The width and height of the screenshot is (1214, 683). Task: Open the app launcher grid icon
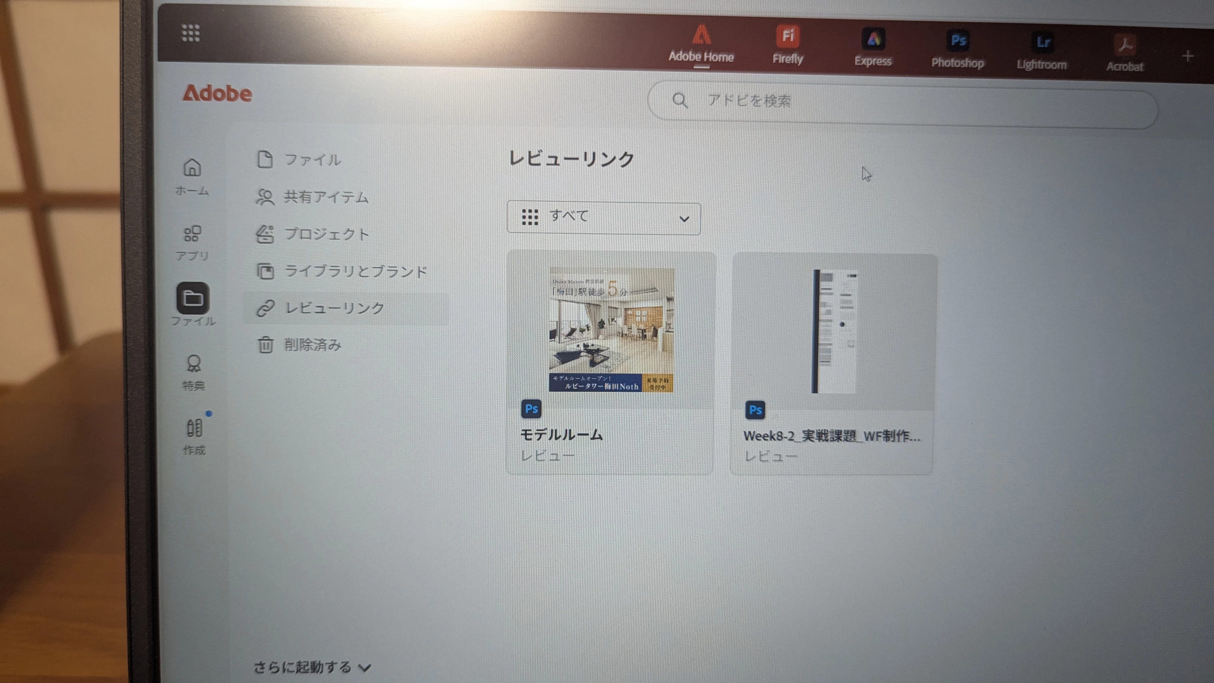click(190, 33)
